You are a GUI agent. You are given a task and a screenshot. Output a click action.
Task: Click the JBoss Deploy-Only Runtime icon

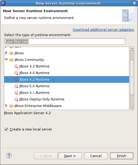click(x=16, y=99)
